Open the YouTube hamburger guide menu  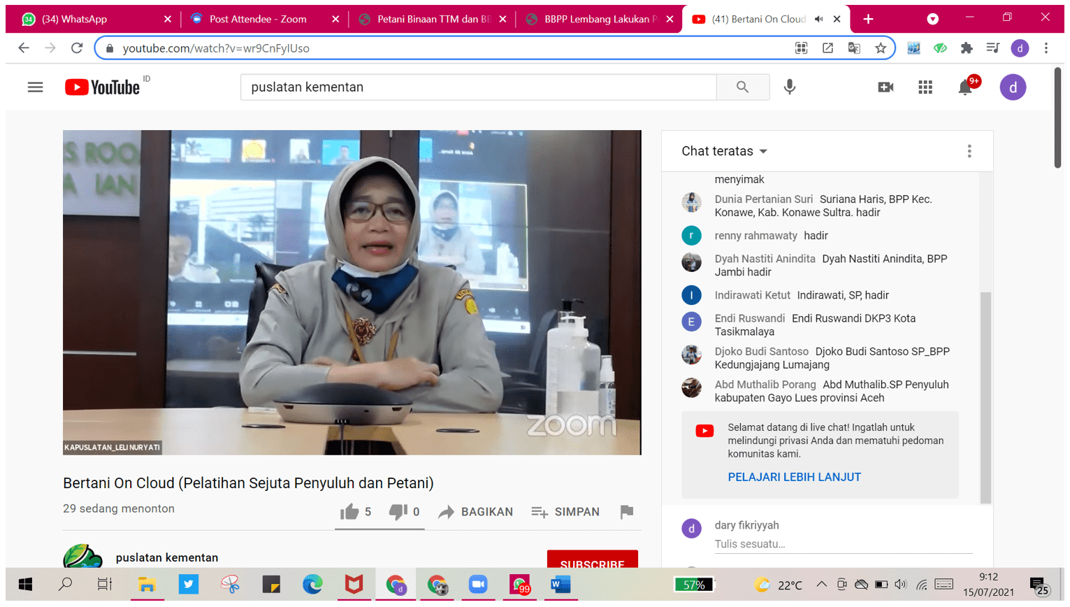35,87
